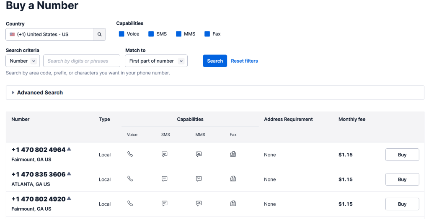Image resolution: width=429 pixels, height=219 pixels.
Task: Uncheck the Voice capability checkbox
Action: point(121,34)
